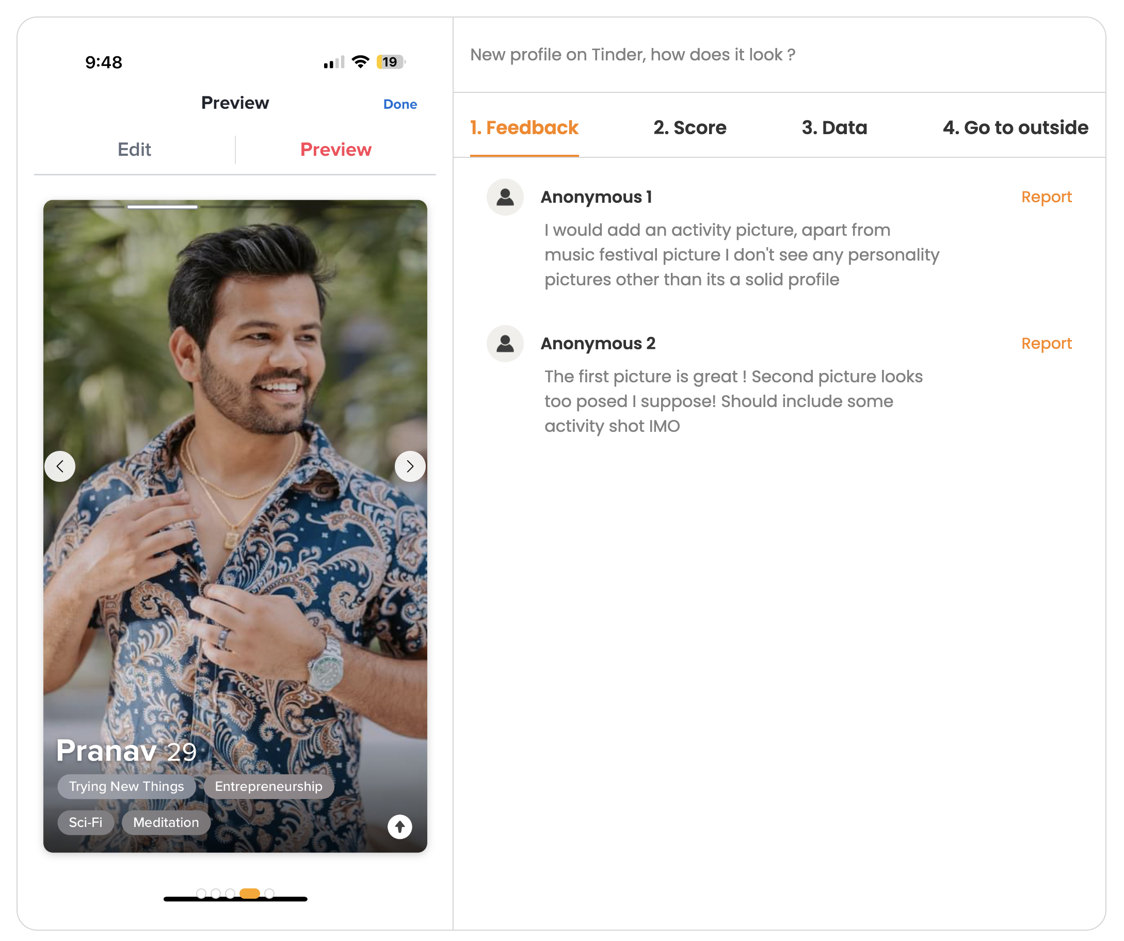
Task: Click the 9:48 clock time
Action: (104, 62)
